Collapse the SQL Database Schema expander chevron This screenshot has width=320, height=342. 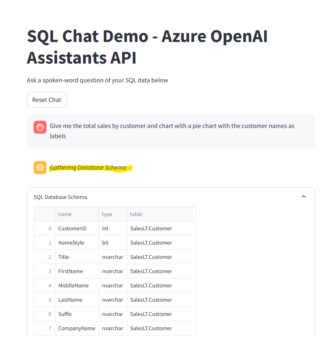(x=303, y=197)
